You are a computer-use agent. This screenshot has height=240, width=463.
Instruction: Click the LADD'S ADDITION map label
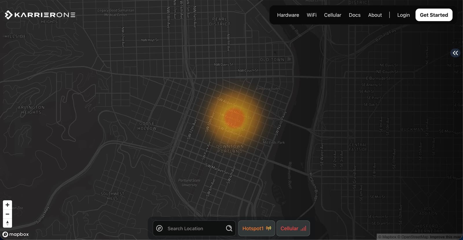(428, 211)
